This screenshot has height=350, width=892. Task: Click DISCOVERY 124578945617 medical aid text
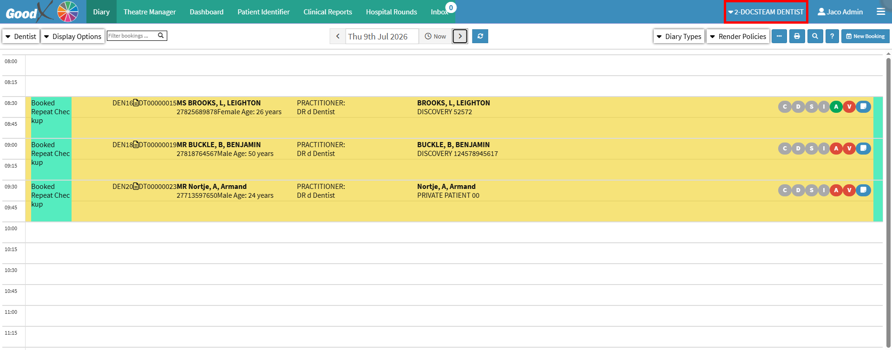pos(458,154)
